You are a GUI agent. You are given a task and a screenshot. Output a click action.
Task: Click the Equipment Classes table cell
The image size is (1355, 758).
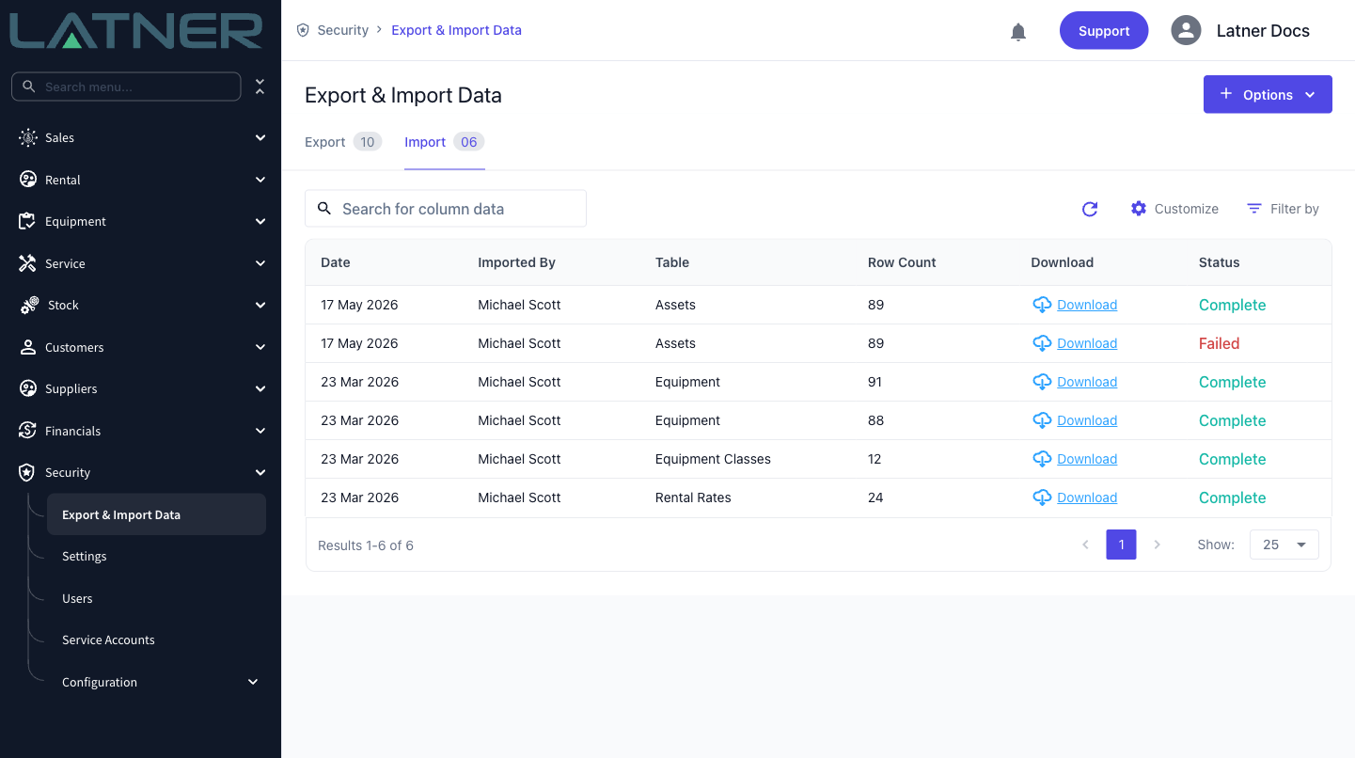[713, 459]
